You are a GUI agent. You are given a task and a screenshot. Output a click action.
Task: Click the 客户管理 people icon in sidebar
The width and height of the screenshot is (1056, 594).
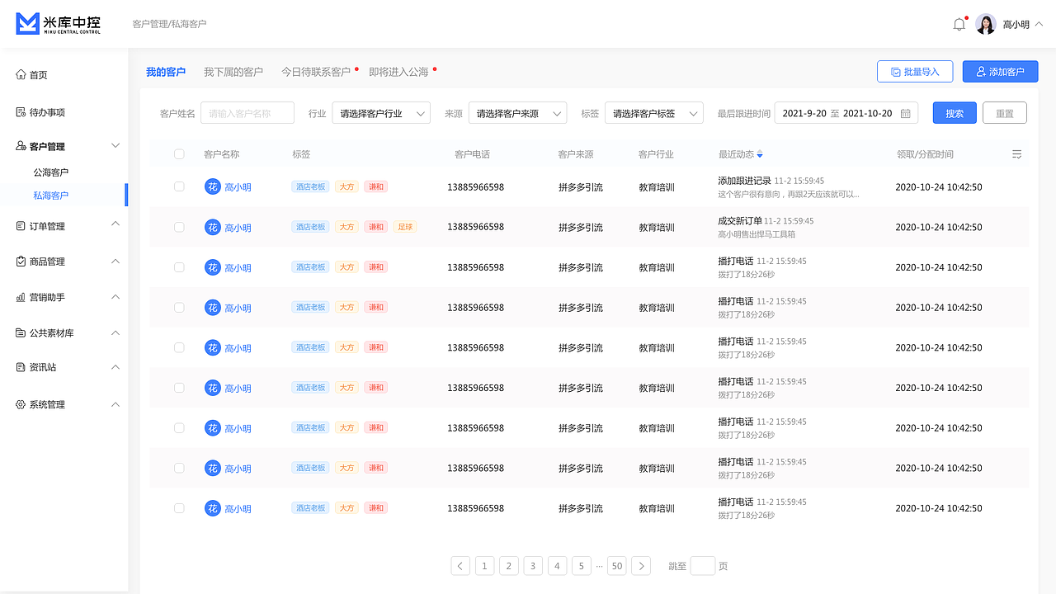point(21,146)
